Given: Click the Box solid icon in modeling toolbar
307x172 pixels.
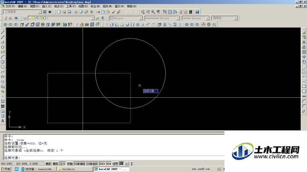Looking at the screenshot, I should [x=112, y=24].
